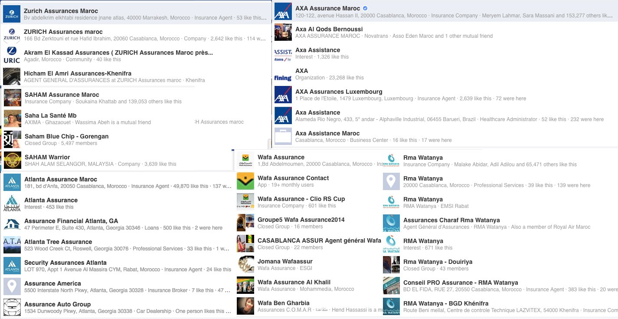
Task: Open Atlanta Assurance interest with 453 likes
Action: [117, 203]
